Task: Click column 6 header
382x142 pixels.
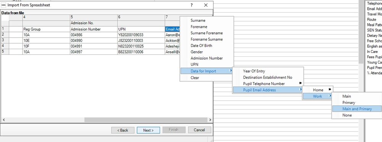Action: (x=141, y=17)
